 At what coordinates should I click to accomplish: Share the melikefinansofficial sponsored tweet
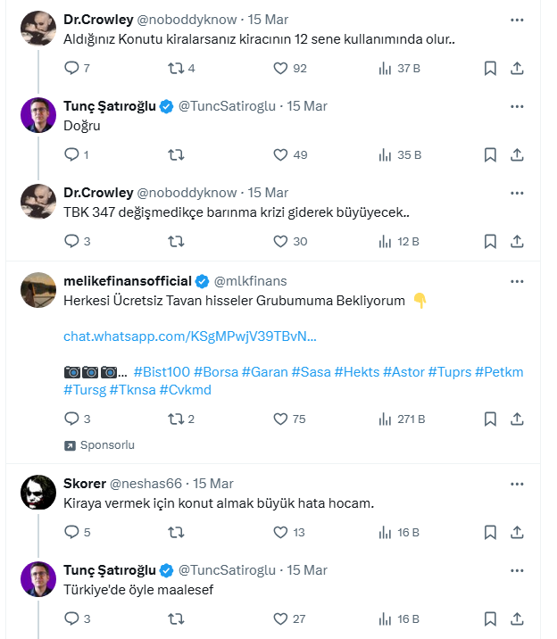point(518,419)
